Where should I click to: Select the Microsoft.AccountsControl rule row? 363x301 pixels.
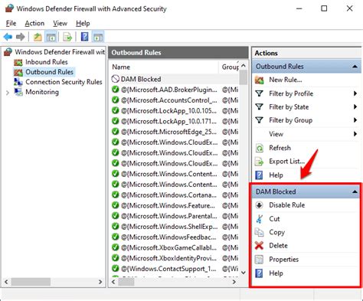click(x=175, y=100)
